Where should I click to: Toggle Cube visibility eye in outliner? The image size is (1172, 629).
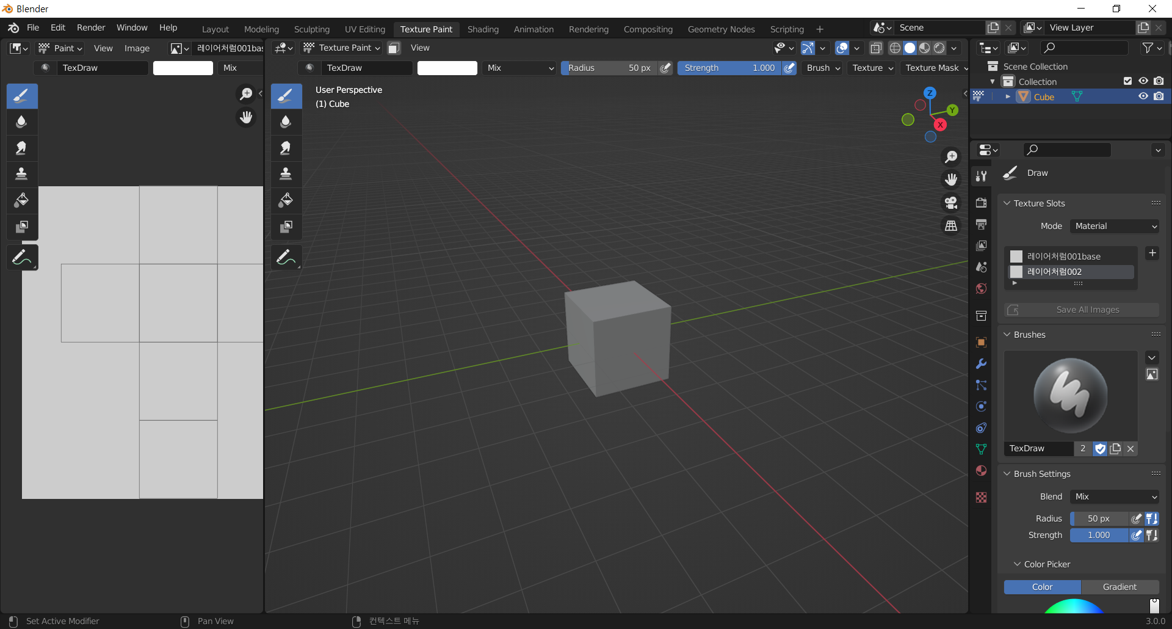(x=1143, y=96)
